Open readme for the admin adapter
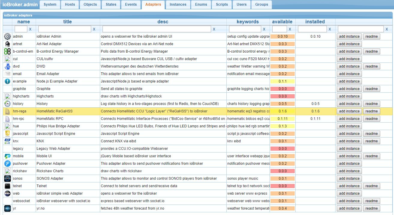Image resolution: width=394 pixels, height=215 pixels. click(x=372, y=36)
